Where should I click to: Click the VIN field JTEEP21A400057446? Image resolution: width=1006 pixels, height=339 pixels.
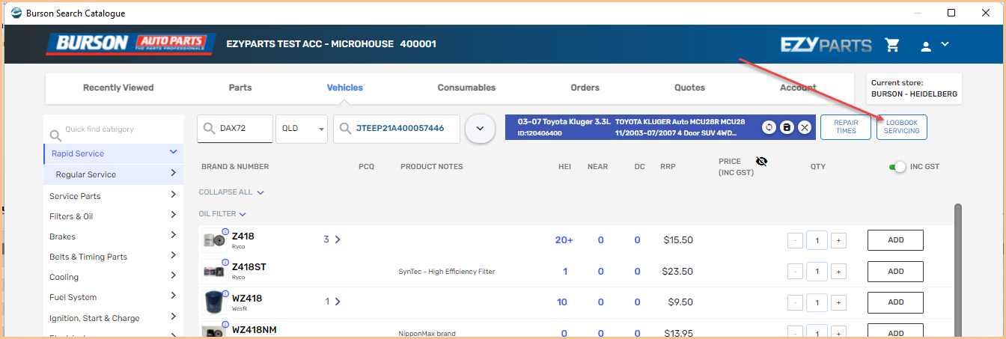pyautogui.click(x=397, y=129)
